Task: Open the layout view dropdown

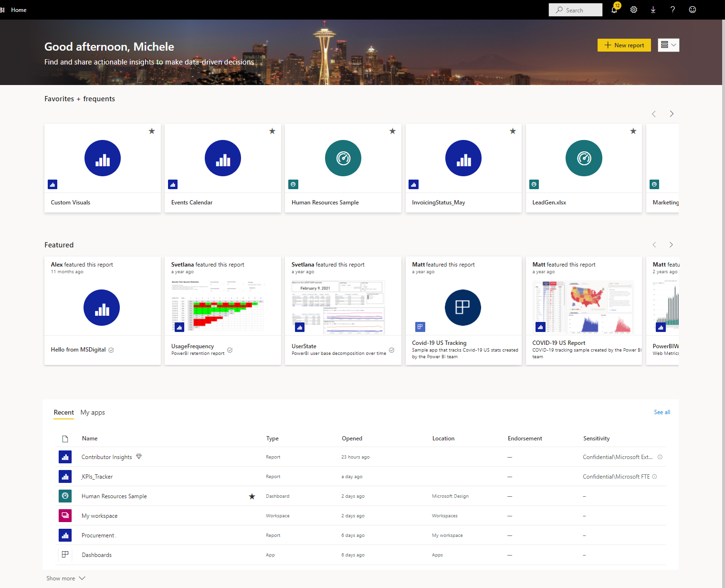Action: 669,45
